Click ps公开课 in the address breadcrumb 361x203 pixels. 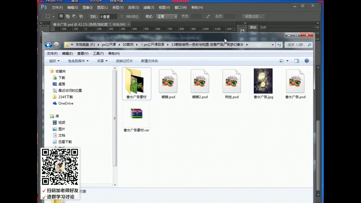109,45
